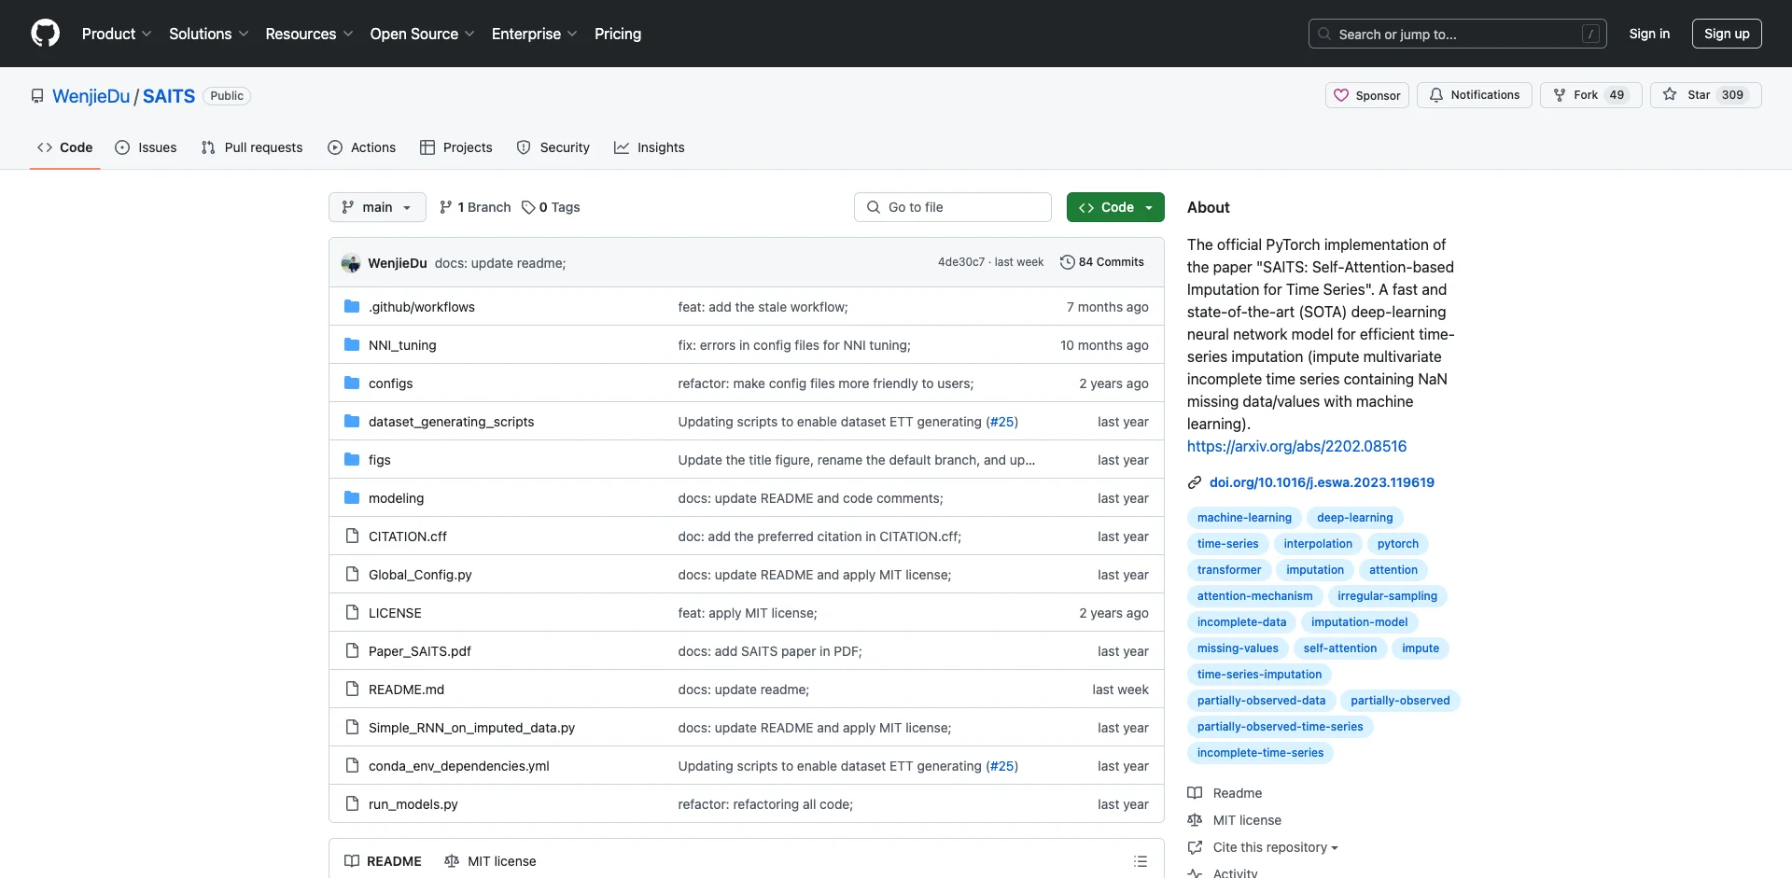The width and height of the screenshot is (1792, 878).
Task: Click the Sign up button
Action: [1727, 34]
